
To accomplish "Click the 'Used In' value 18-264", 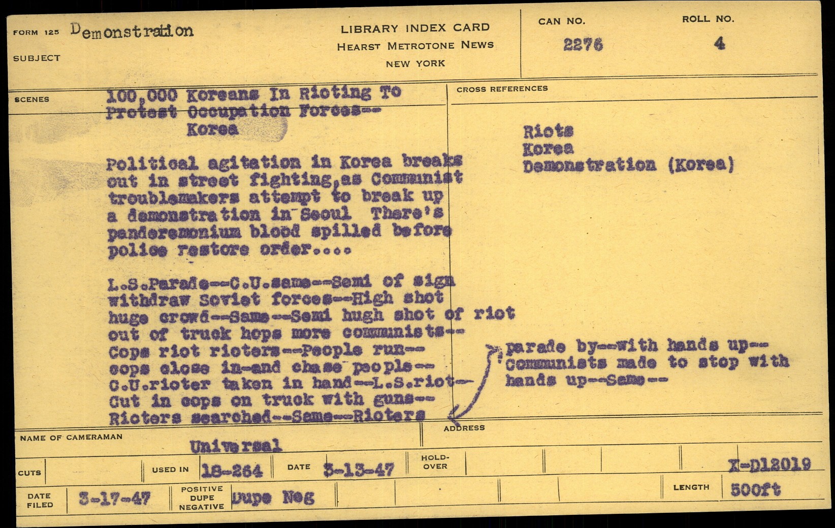I will point(232,471).
